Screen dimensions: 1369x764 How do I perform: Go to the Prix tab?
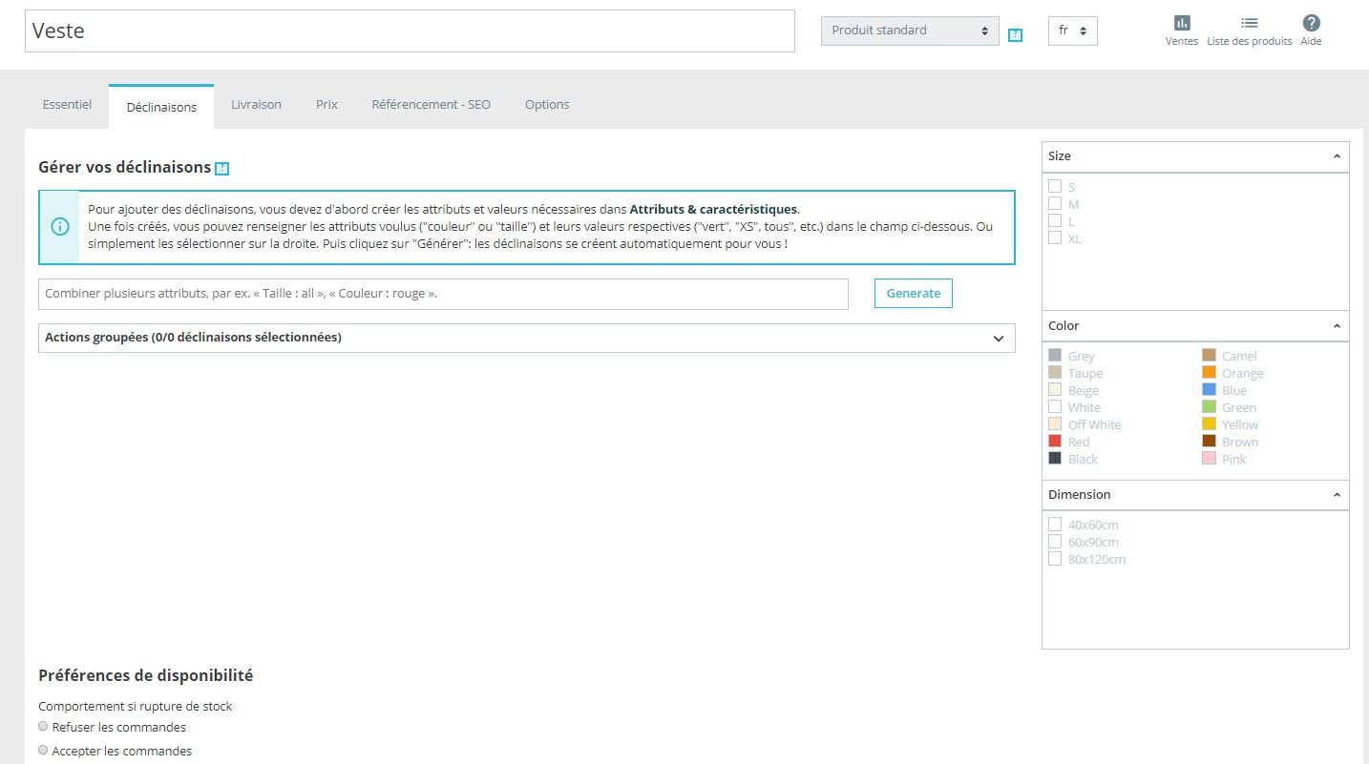[326, 105]
